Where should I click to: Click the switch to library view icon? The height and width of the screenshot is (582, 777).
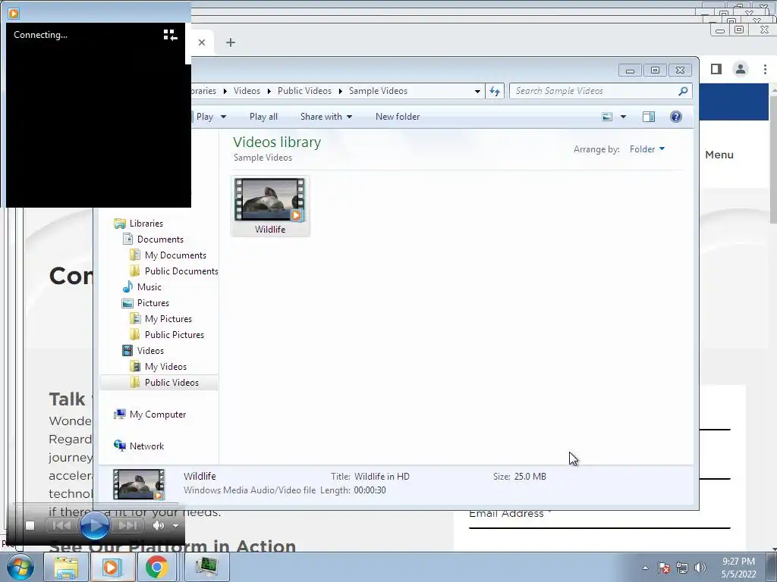point(170,35)
